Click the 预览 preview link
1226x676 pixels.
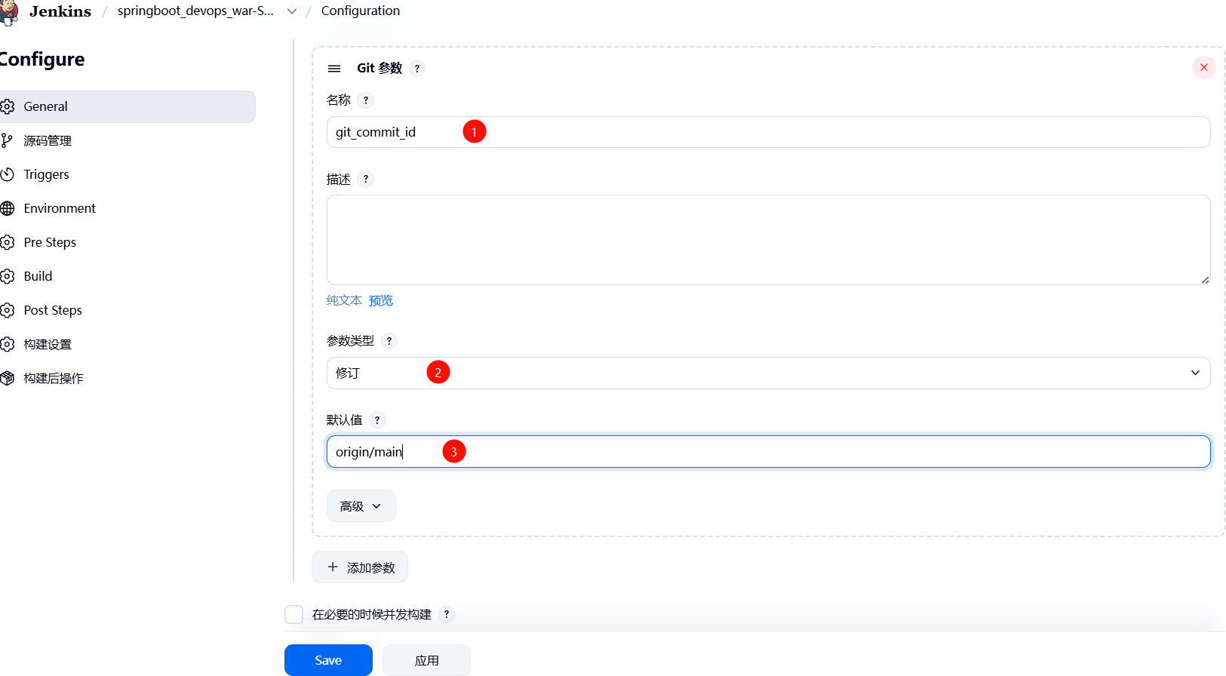pyautogui.click(x=381, y=300)
